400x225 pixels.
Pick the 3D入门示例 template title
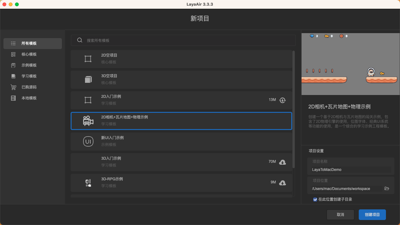click(111, 158)
